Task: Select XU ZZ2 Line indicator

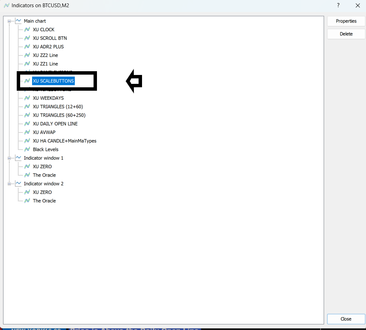Action: click(x=45, y=55)
